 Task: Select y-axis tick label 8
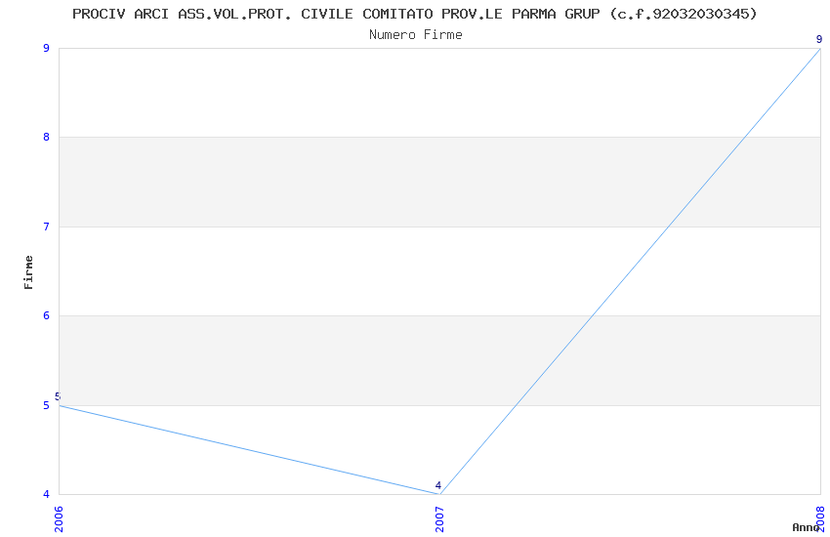tap(46, 137)
